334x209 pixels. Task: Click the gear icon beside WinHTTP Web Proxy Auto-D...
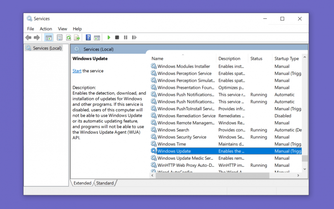click(x=154, y=165)
